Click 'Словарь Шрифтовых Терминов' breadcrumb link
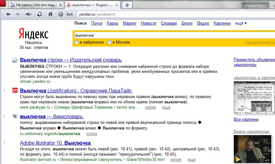This screenshot has height=164, width=275. (x=83, y=107)
